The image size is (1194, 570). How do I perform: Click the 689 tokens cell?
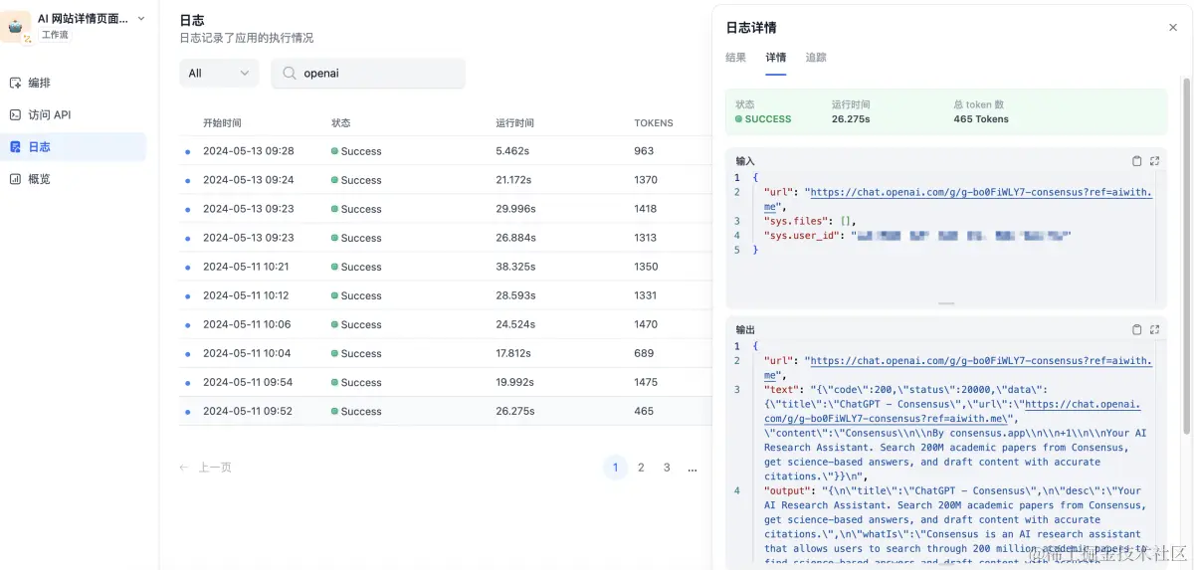pyautogui.click(x=644, y=353)
